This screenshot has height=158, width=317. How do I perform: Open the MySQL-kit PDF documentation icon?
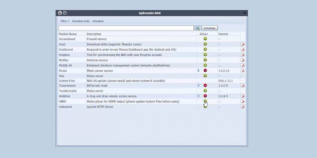click(243, 66)
